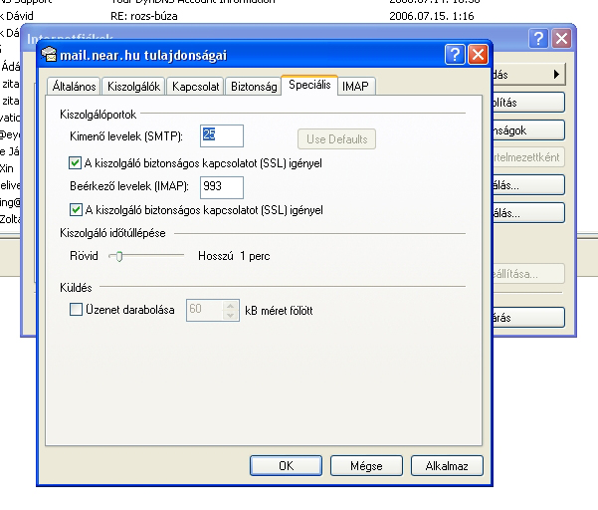Click the up arrow of message size spinner
598x510 pixels.
tap(232, 306)
